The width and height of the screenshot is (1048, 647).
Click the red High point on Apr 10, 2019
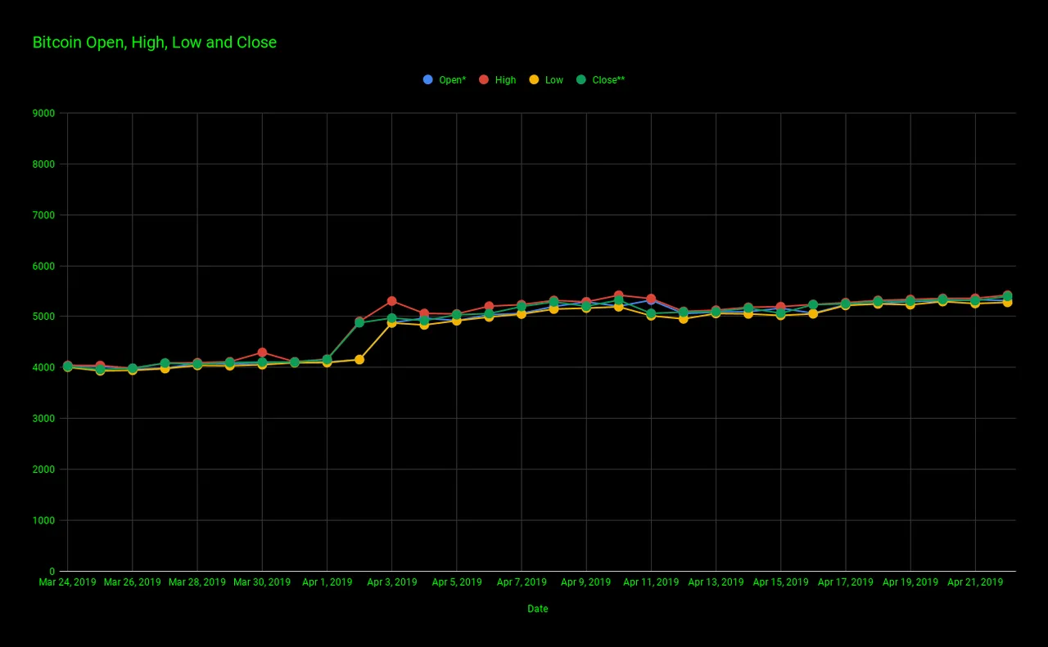pyautogui.click(x=619, y=295)
